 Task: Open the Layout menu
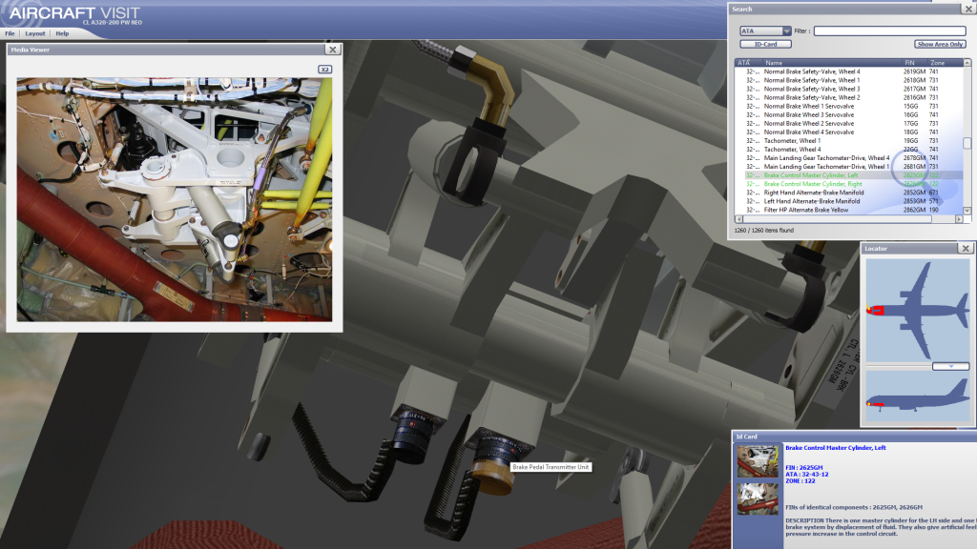click(x=35, y=33)
